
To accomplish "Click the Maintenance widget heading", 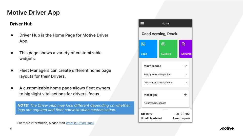I will 152,66.
